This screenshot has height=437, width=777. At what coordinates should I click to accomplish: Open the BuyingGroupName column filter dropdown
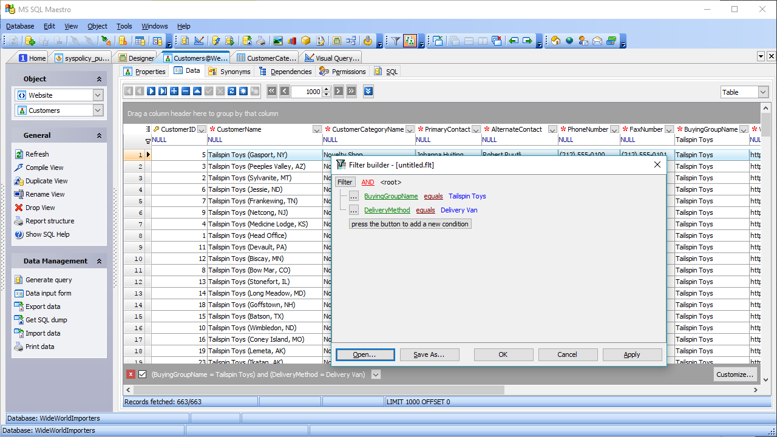tap(744, 129)
